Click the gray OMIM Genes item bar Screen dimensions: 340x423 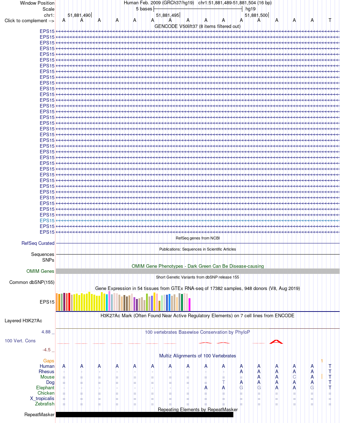coord(198,271)
